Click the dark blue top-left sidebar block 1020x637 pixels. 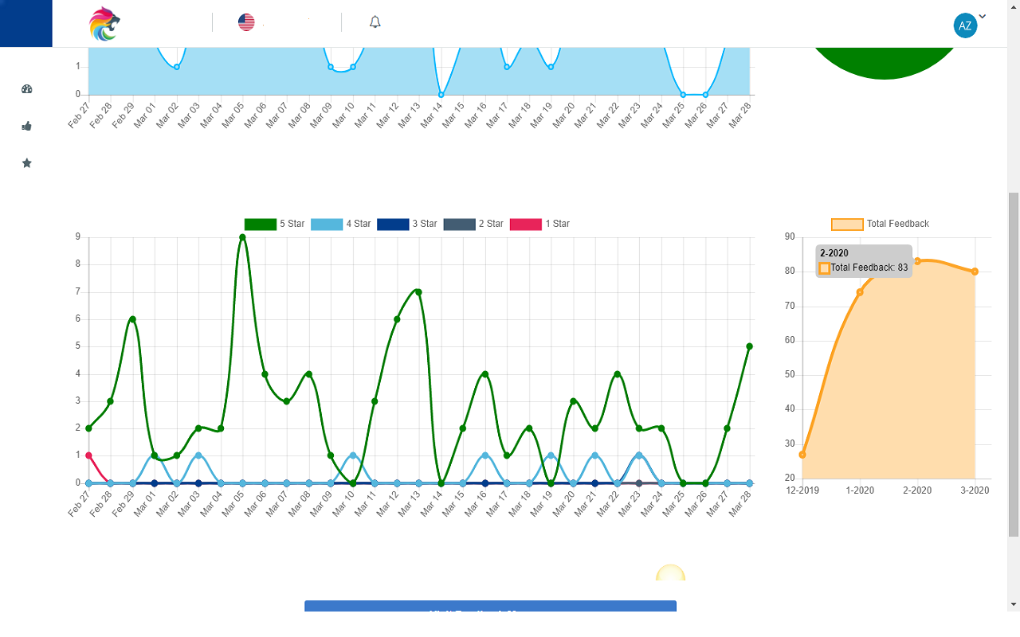tap(26, 23)
